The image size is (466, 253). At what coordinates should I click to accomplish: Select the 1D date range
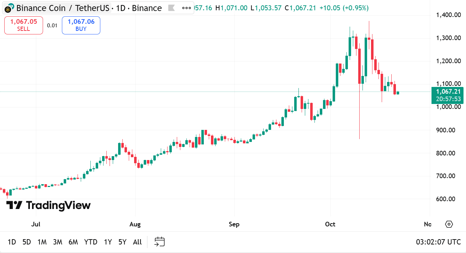[x=12, y=242]
